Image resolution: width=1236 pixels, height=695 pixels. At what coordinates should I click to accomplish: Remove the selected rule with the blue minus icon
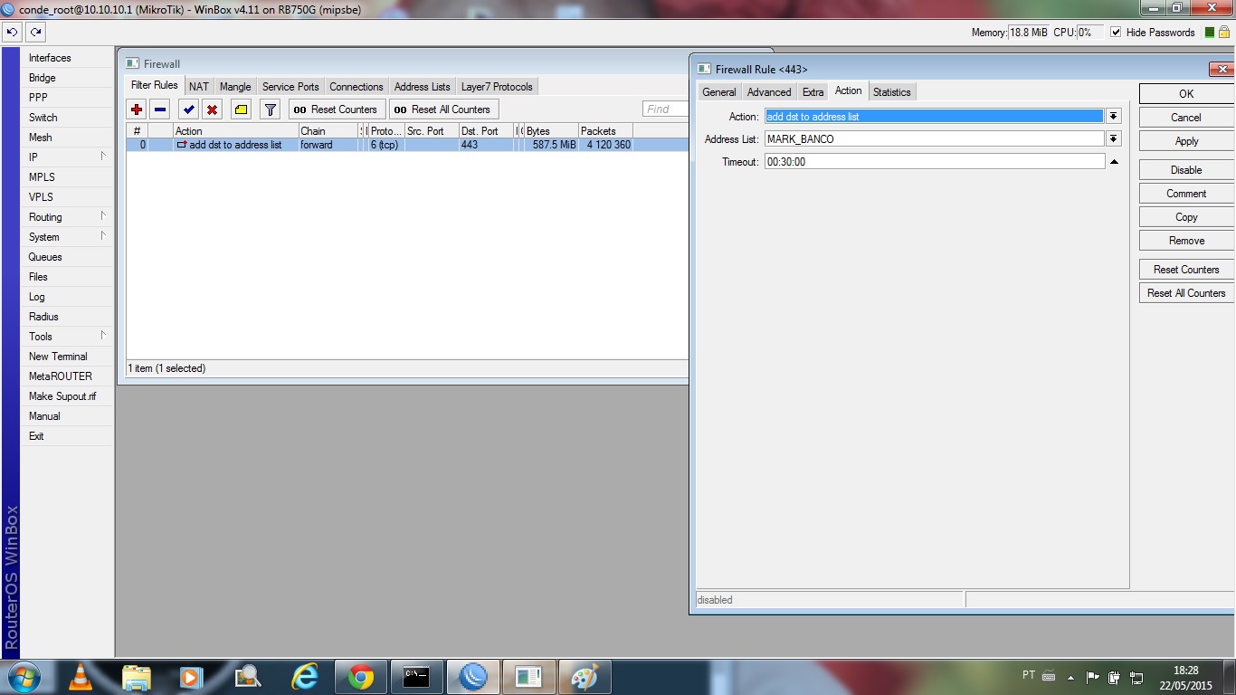160,109
